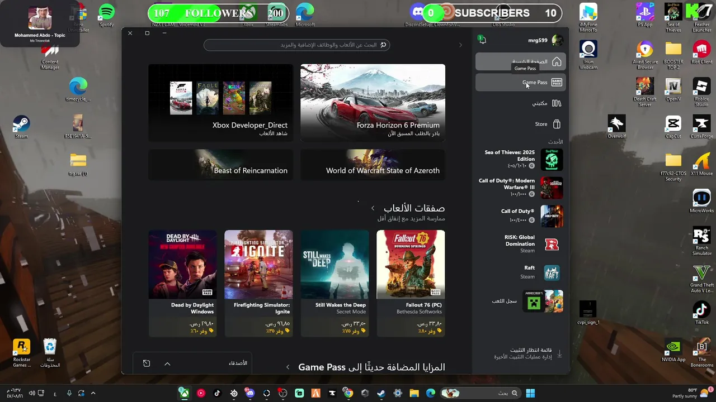Open the NVIDIA App desktop shortcut
Screen dimensions: 716x402
point(673,350)
